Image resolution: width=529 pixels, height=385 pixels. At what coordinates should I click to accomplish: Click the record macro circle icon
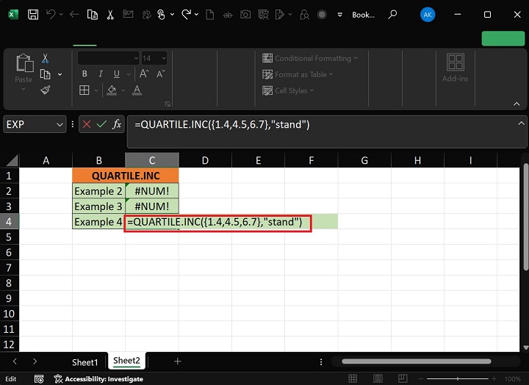tap(322, 15)
